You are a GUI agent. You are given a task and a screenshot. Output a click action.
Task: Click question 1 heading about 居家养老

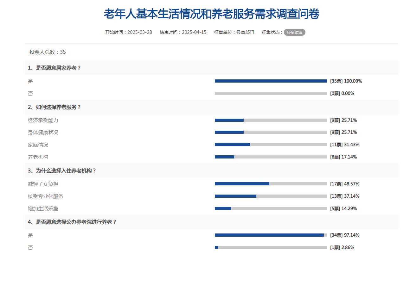[54, 68]
